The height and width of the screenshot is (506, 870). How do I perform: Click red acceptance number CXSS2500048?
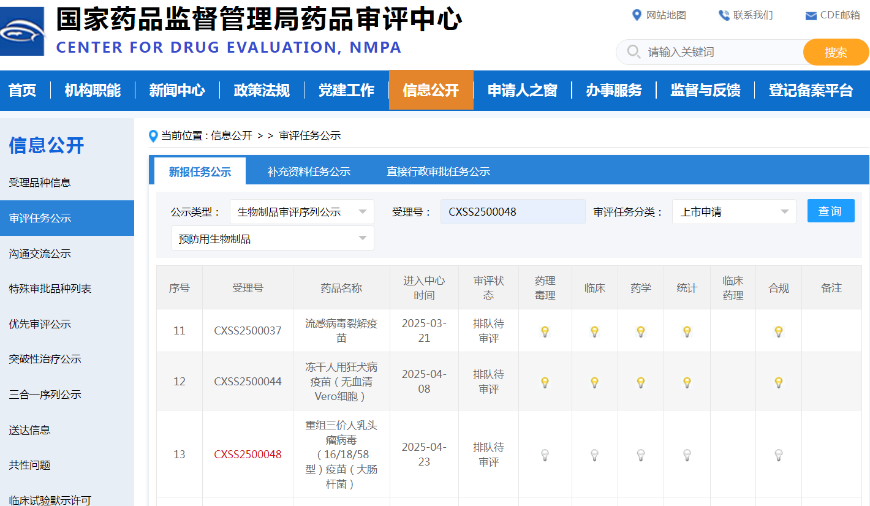(248, 455)
